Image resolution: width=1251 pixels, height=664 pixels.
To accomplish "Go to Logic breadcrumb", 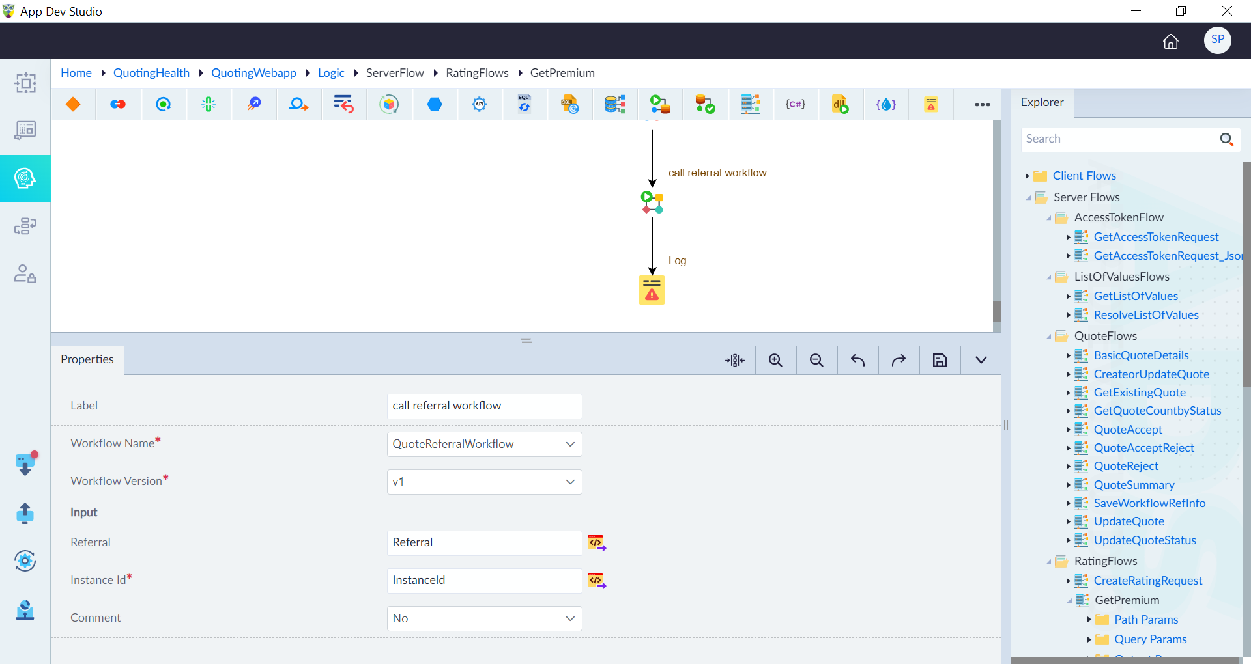I will [x=331, y=73].
